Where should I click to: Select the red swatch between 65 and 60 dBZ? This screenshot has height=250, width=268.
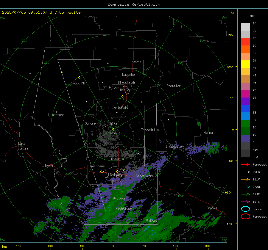click(245, 42)
